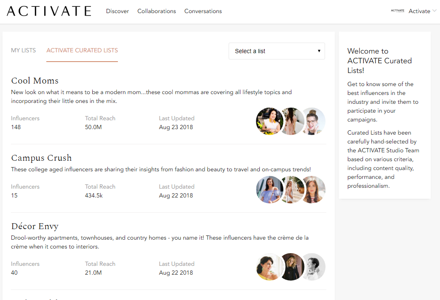Open the Discover menu item
This screenshot has width=440, height=300.
pyautogui.click(x=117, y=11)
